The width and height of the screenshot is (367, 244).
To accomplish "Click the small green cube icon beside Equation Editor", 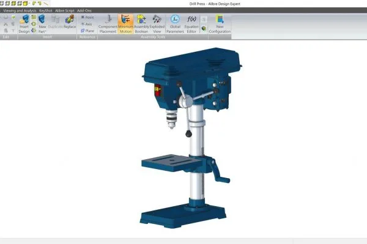I will tap(204, 29).
